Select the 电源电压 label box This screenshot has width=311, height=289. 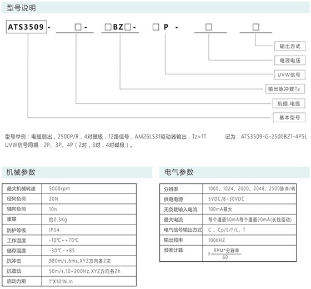(x=290, y=61)
